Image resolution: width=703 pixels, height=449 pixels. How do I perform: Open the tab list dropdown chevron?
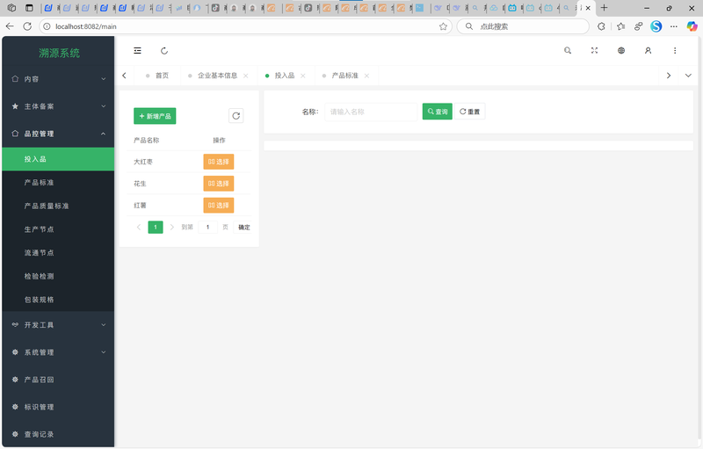point(688,76)
